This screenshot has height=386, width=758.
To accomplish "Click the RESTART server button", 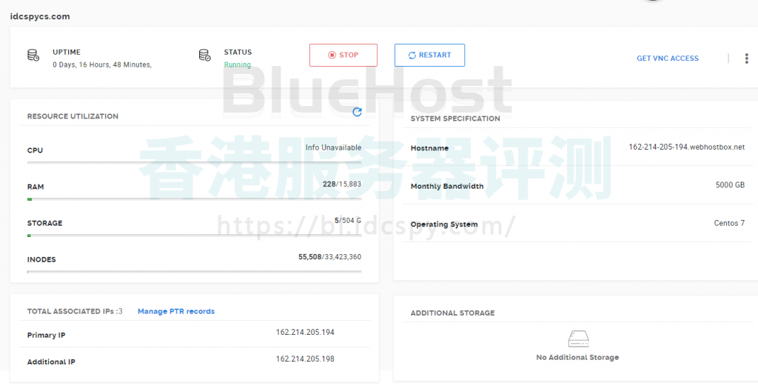I will pyautogui.click(x=430, y=55).
